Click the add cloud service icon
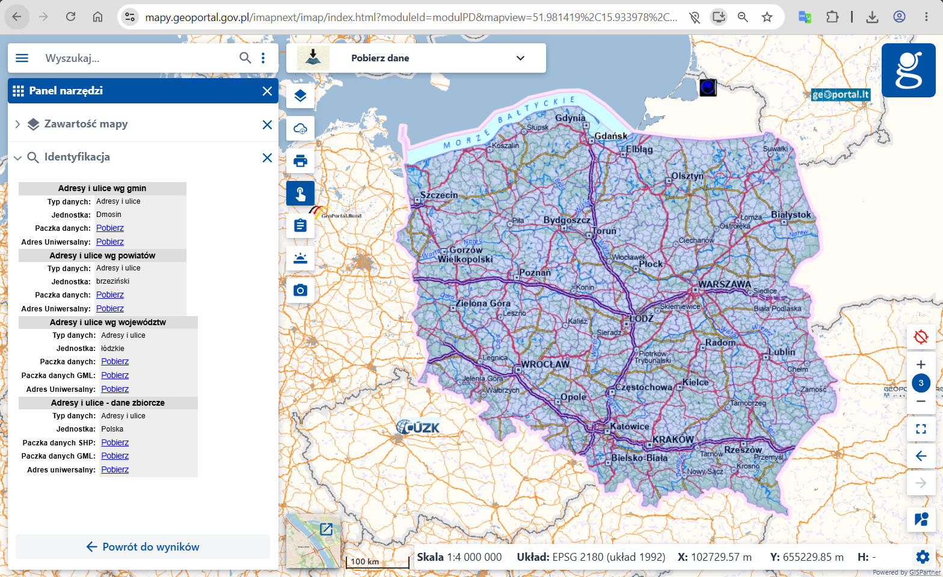 [x=301, y=128]
